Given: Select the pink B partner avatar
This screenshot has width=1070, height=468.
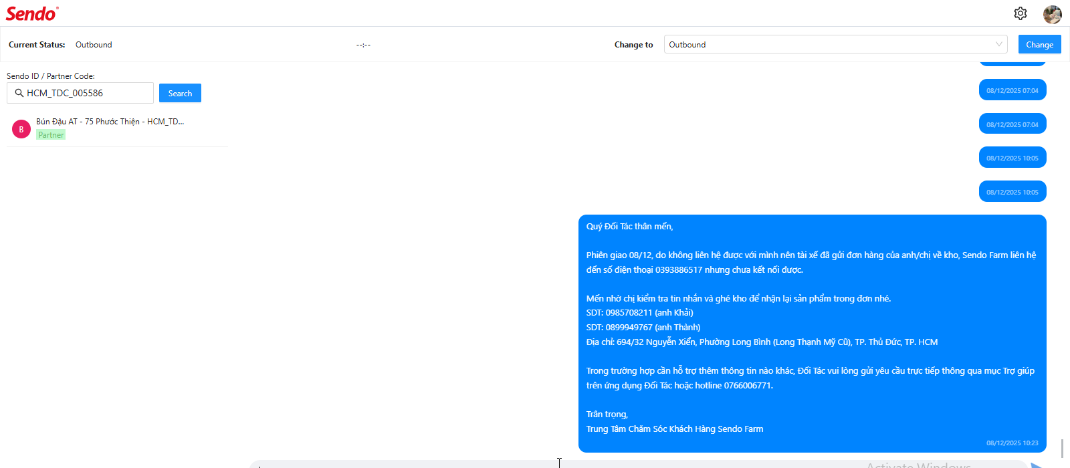Looking at the screenshot, I should (x=21, y=129).
